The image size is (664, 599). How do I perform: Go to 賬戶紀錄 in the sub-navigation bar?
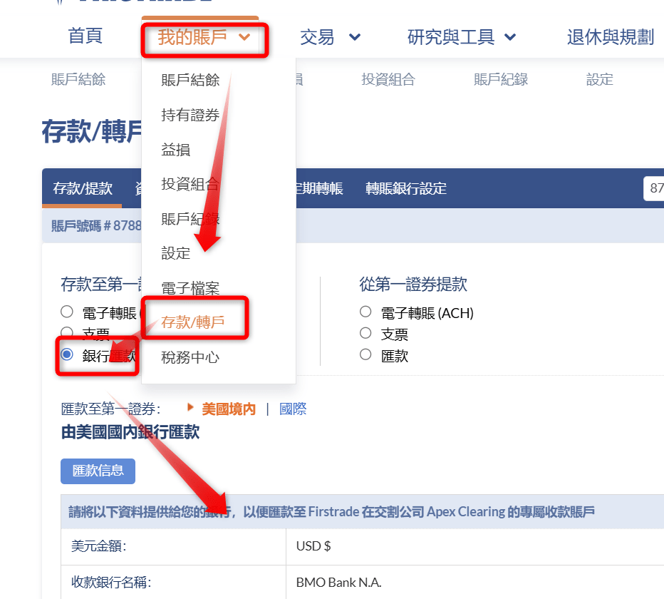pyautogui.click(x=501, y=79)
